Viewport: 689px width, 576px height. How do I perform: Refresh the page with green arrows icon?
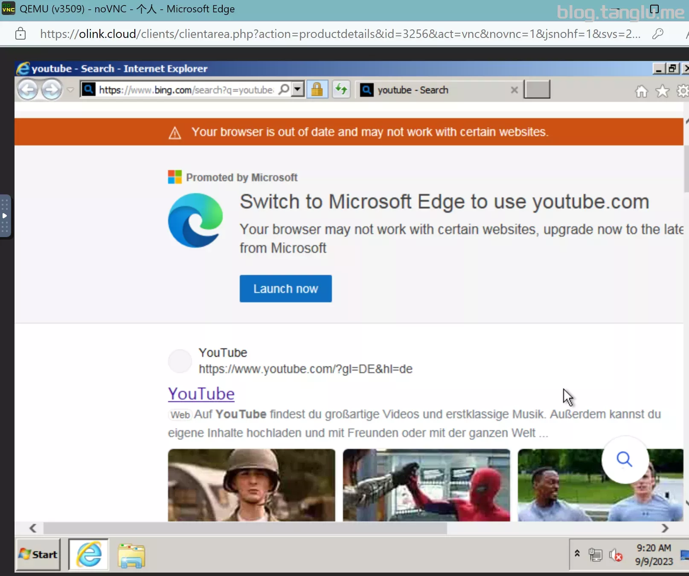341,90
